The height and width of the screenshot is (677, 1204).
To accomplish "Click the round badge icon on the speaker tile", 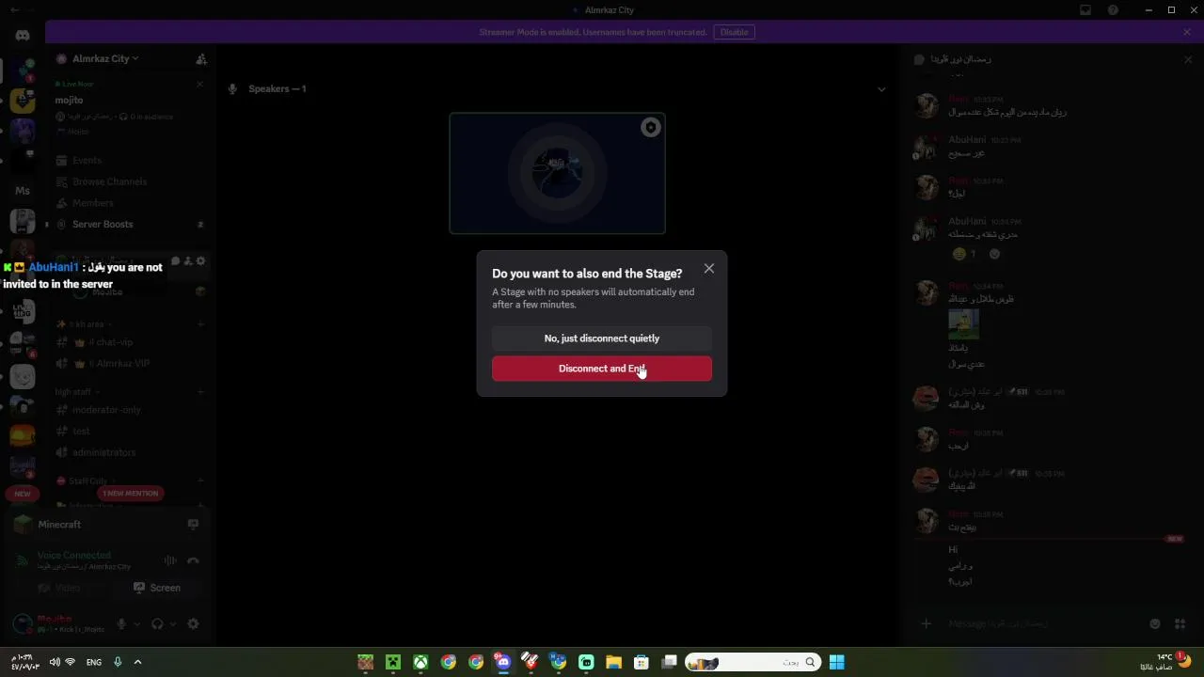I will click(650, 128).
